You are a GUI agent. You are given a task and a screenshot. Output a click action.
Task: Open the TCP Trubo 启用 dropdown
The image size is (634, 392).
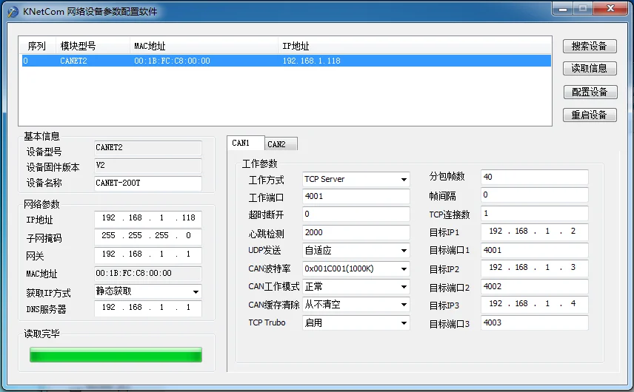click(x=356, y=322)
